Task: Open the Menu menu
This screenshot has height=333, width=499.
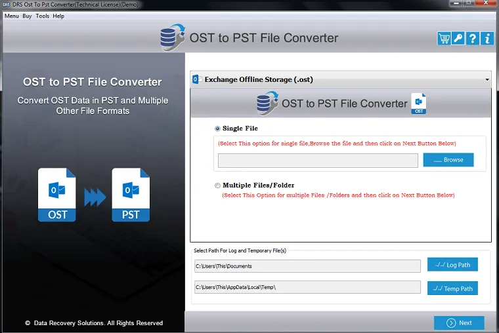Action: [x=11, y=16]
